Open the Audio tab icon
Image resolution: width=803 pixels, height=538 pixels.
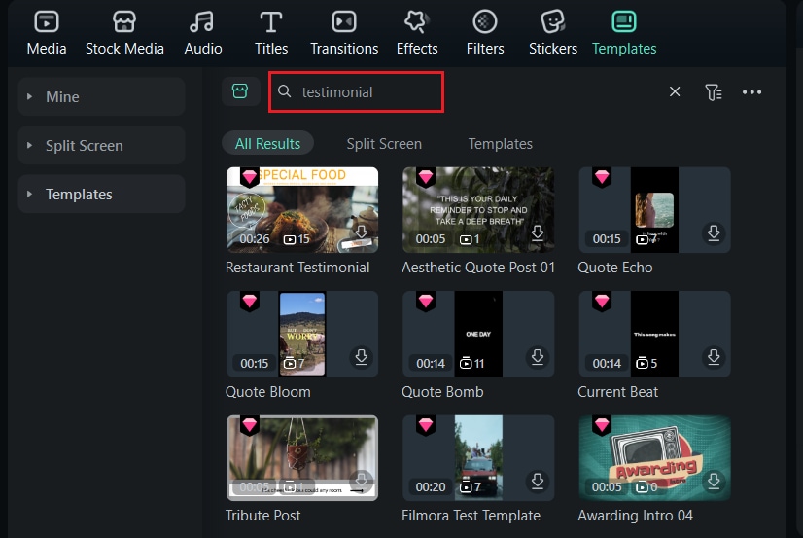[202, 22]
